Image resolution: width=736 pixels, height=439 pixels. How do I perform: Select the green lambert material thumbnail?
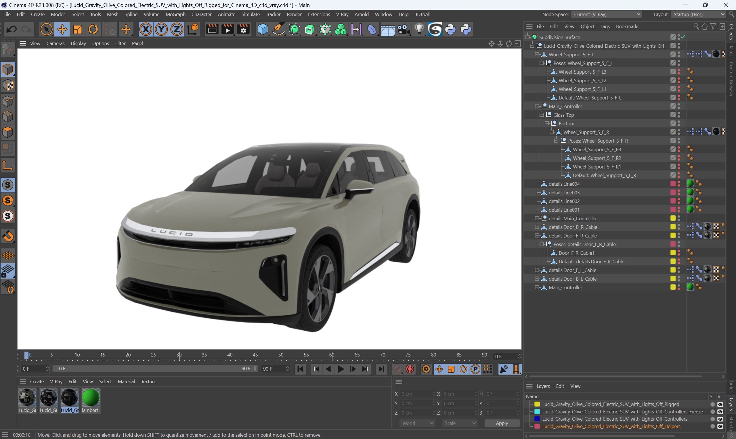point(91,398)
